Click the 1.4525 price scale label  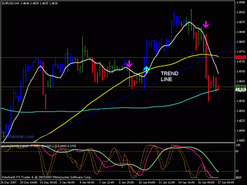(x=241, y=121)
